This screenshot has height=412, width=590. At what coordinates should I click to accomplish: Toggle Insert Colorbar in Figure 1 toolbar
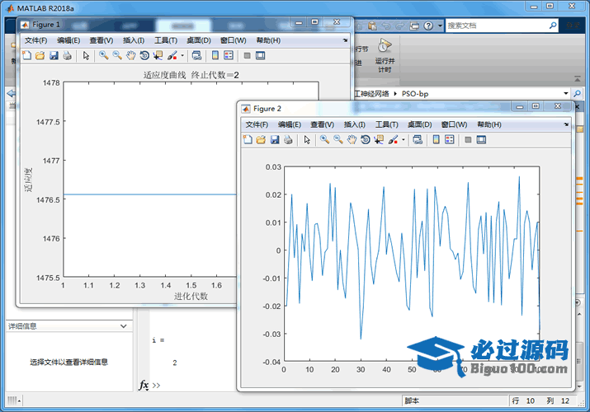click(215, 56)
